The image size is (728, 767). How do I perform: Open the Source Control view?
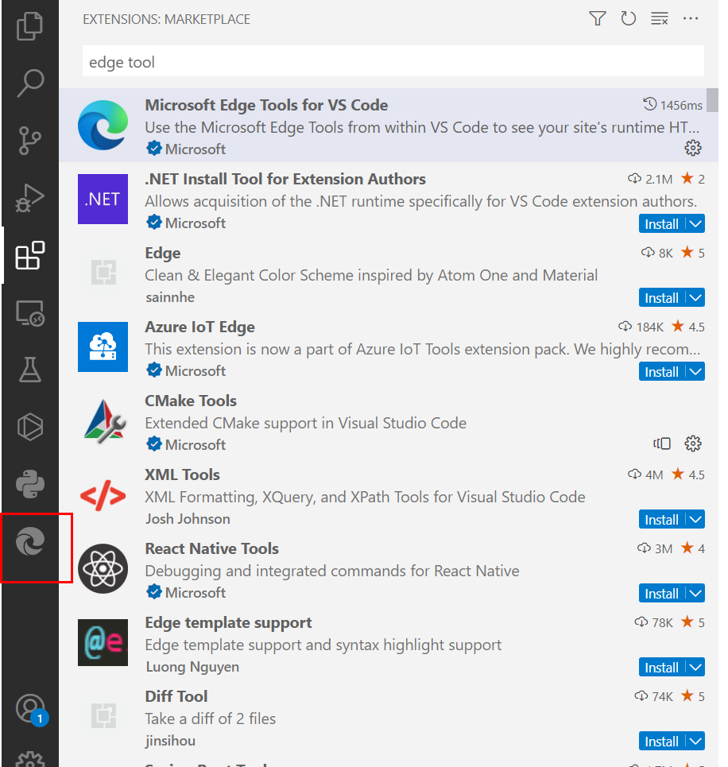29,140
